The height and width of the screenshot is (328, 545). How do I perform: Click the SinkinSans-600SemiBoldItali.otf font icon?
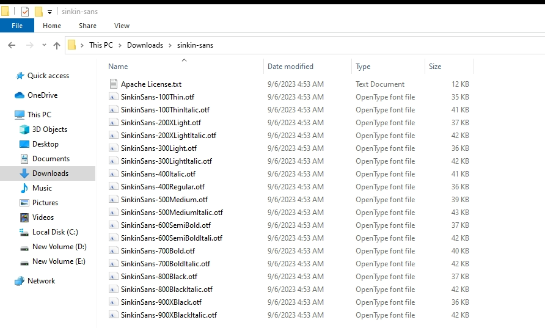click(x=113, y=238)
